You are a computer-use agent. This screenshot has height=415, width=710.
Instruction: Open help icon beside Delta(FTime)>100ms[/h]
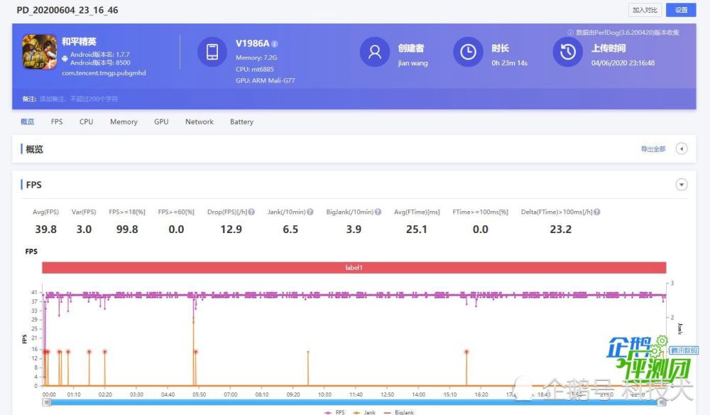coord(597,212)
